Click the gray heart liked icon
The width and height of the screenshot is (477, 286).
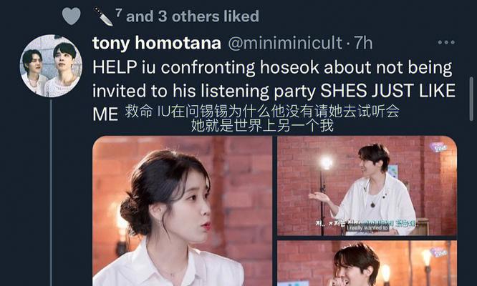(x=71, y=16)
